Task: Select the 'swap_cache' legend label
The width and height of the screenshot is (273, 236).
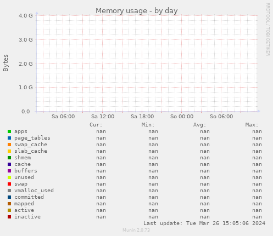Action: [31, 145]
